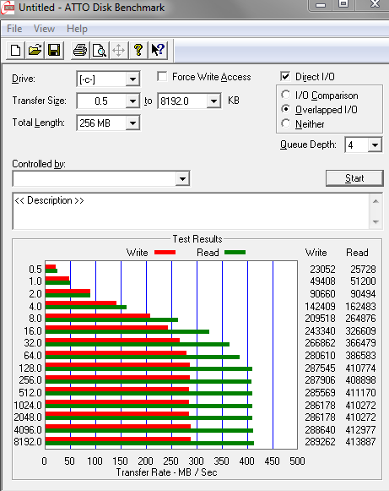The height and width of the screenshot is (491, 389).
Task: Click the Print toolbar icon
Action: tap(79, 50)
